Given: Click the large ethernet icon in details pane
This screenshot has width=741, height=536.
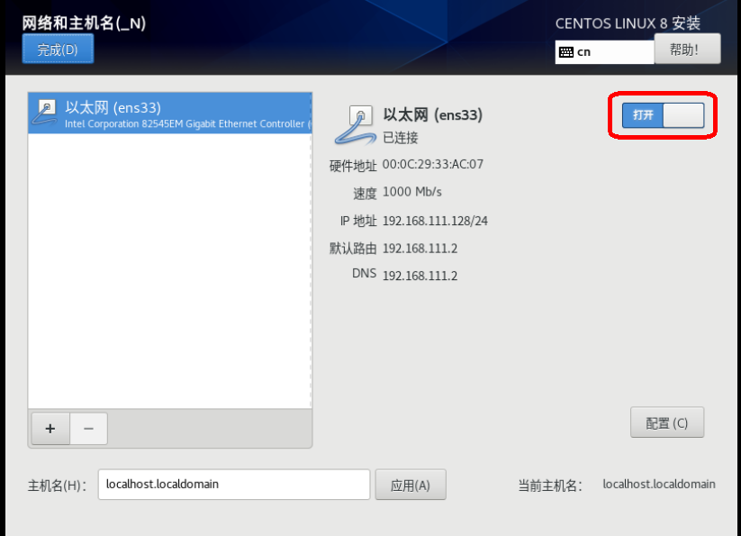Looking at the screenshot, I should [x=356, y=125].
